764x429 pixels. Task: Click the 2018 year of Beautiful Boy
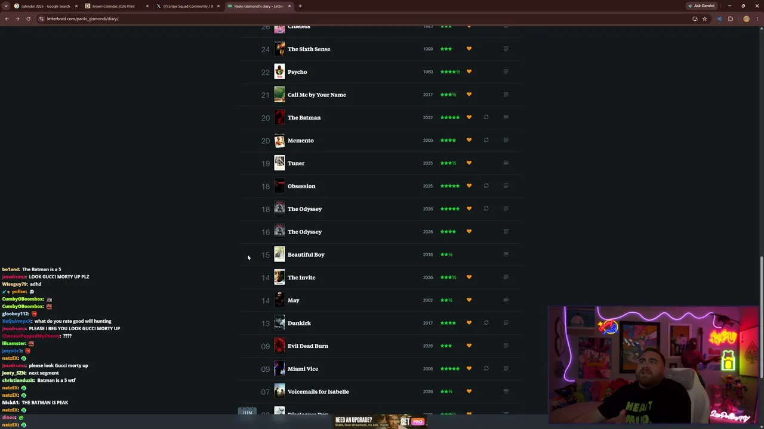click(x=428, y=254)
